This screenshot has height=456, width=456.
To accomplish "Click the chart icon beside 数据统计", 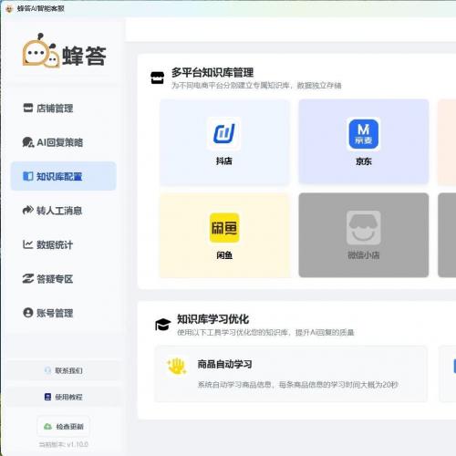I will tap(27, 244).
